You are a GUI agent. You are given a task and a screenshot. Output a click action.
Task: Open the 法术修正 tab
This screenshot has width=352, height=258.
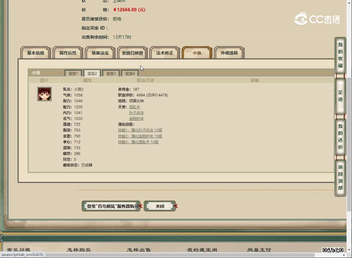click(x=165, y=53)
